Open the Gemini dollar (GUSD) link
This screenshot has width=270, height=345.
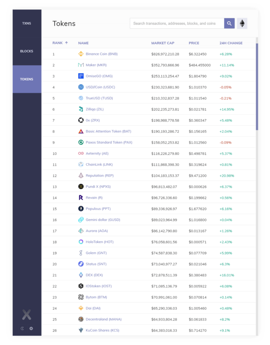pyautogui.click(x=103, y=220)
